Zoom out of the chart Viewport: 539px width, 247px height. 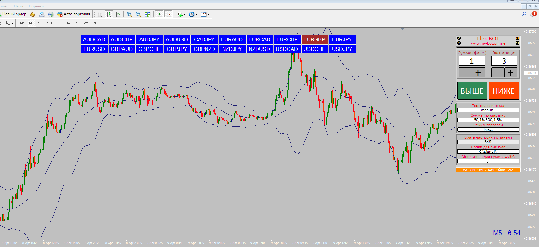(138, 14)
